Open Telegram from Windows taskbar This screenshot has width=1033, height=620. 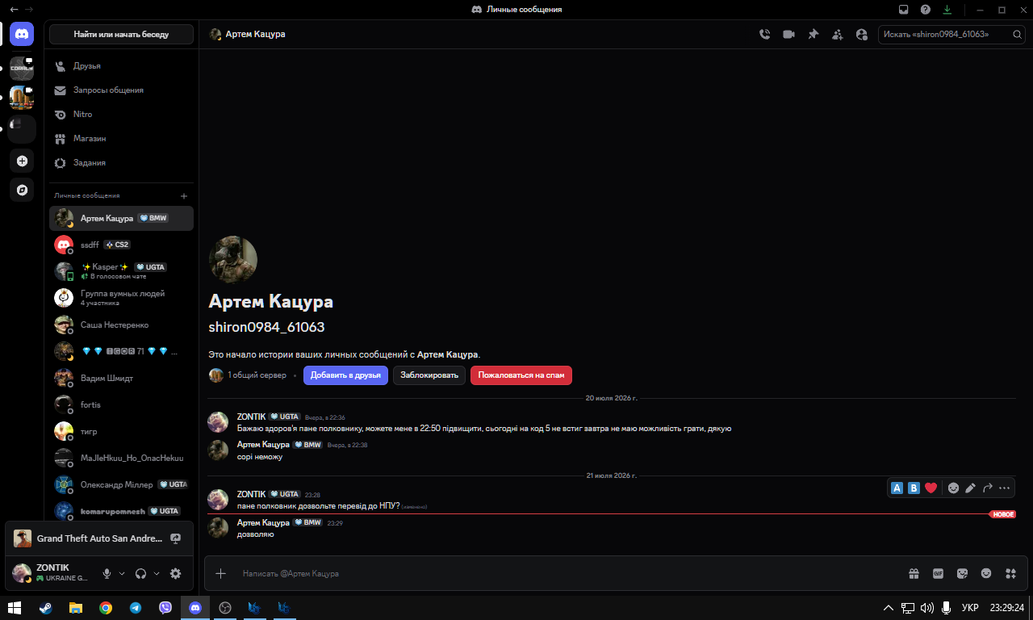coord(136,608)
